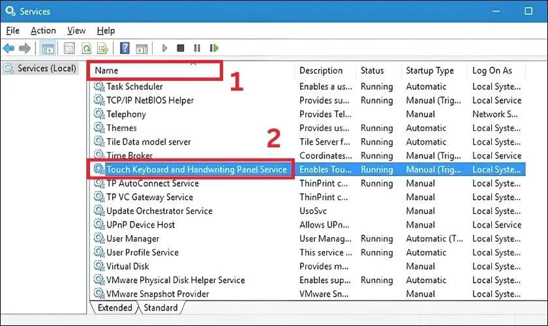This screenshot has height=326, width=548.
Task: Click the Back arrow toolbar icon
Action: [x=8, y=48]
